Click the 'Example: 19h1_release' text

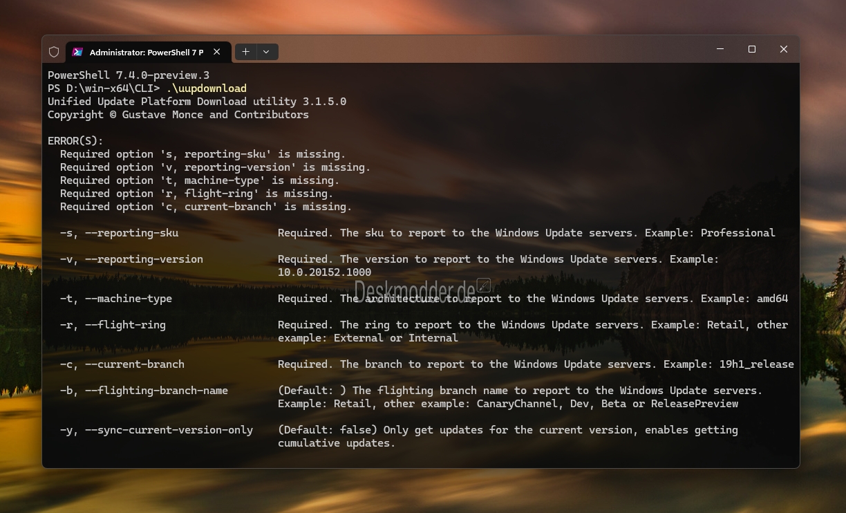pyautogui.click(x=728, y=364)
